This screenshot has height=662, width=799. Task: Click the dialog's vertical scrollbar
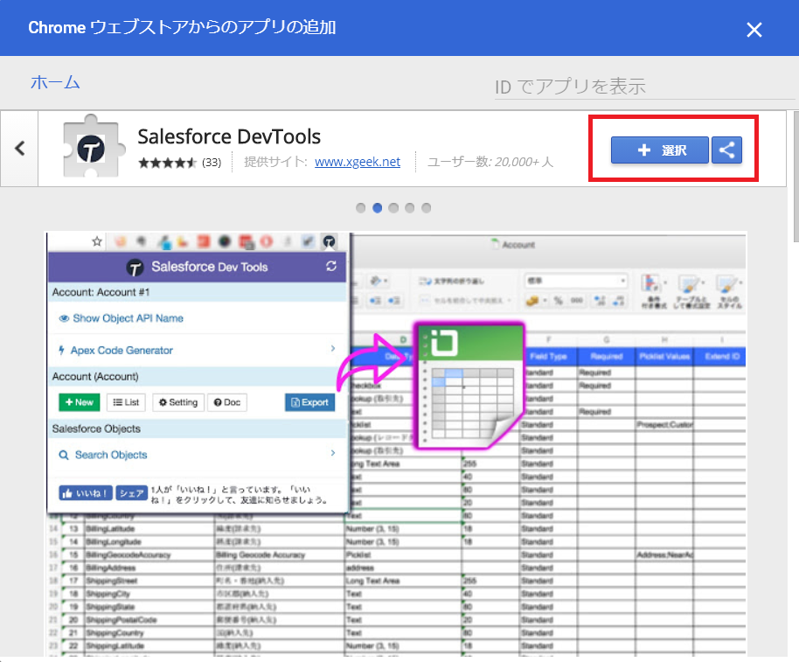point(796,176)
